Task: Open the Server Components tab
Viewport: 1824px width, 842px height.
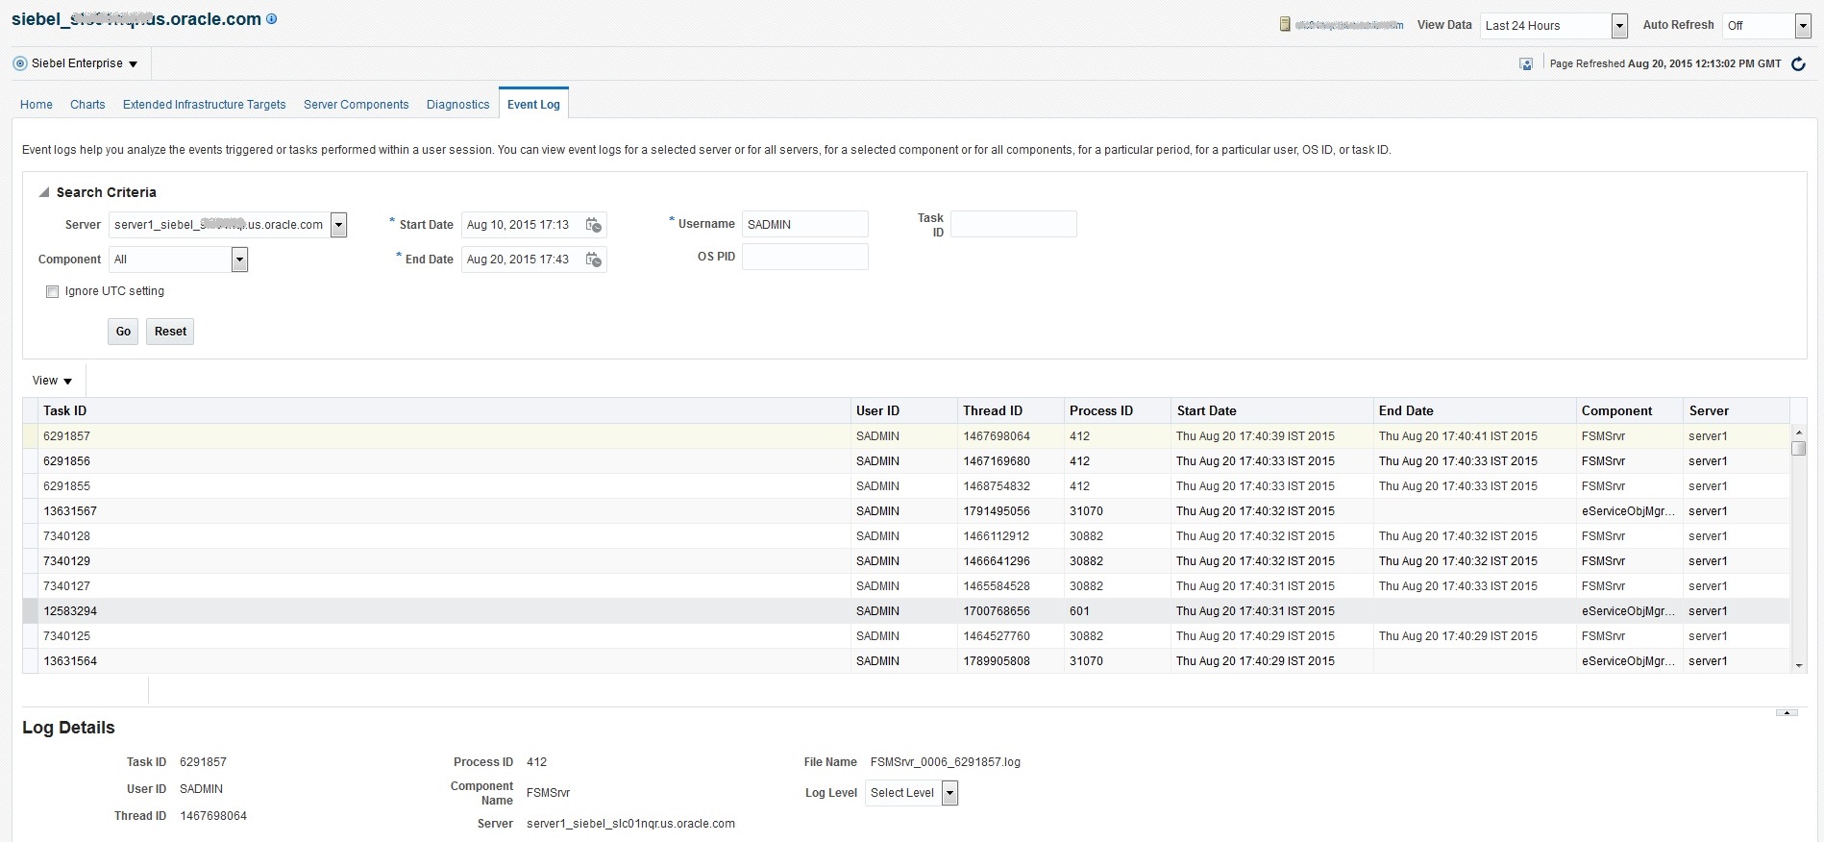Action: (356, 105)
